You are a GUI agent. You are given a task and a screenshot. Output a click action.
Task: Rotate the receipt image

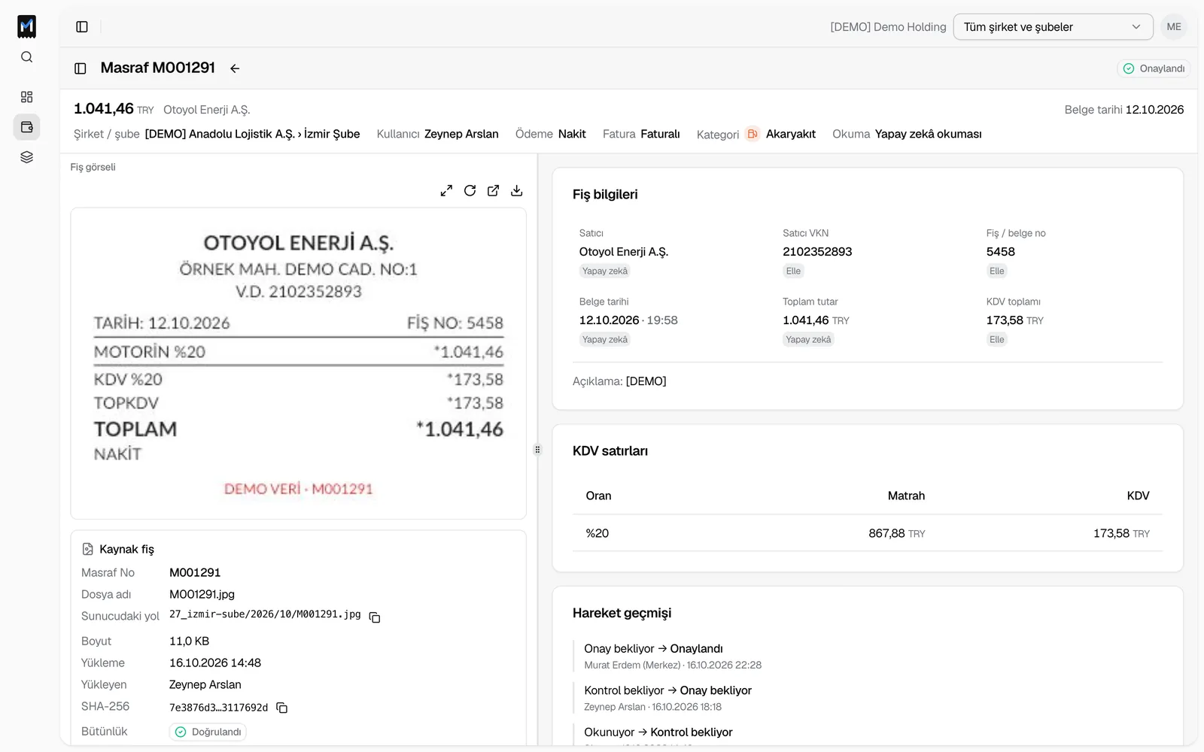(x=470, y=191)
